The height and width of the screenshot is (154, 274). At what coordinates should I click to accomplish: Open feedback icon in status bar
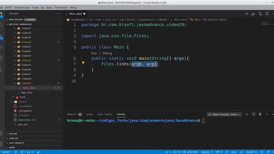click(268, 152)
